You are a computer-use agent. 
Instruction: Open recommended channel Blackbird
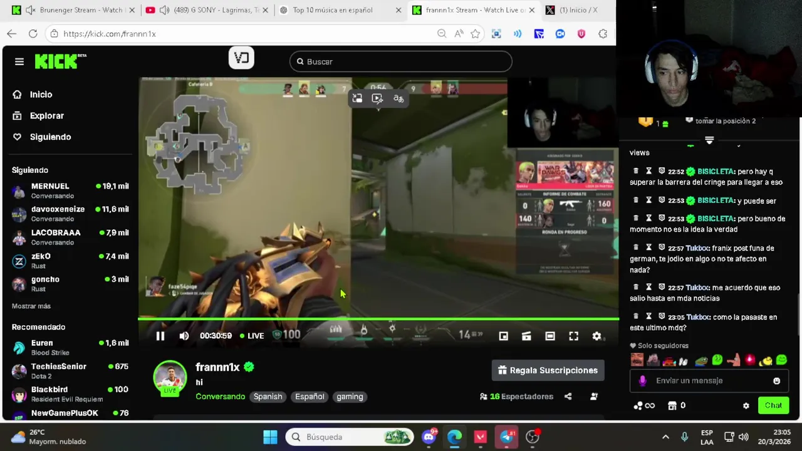[70, 394]
